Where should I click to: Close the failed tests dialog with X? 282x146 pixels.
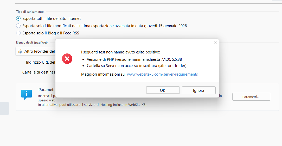click(x=215, y=42)
